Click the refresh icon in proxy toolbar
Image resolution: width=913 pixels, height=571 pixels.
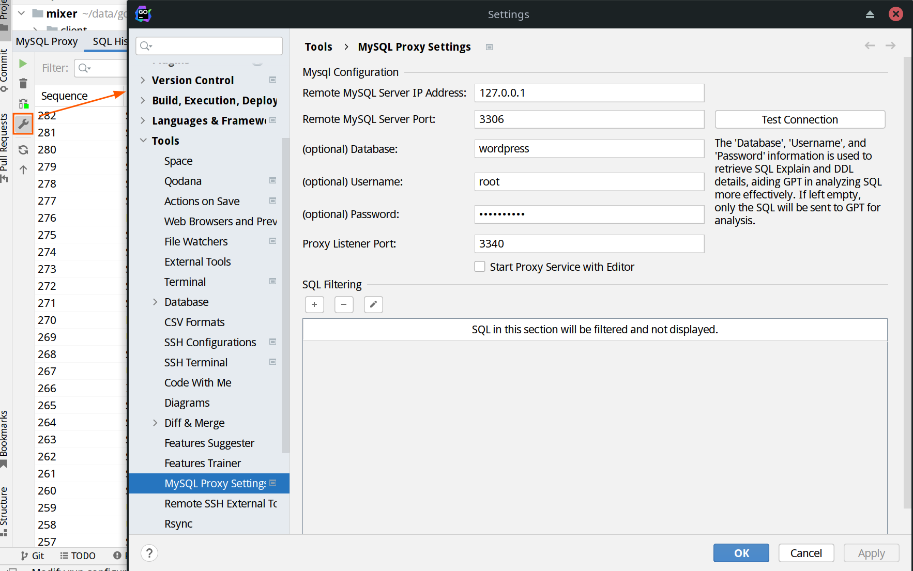click(23, 150)
